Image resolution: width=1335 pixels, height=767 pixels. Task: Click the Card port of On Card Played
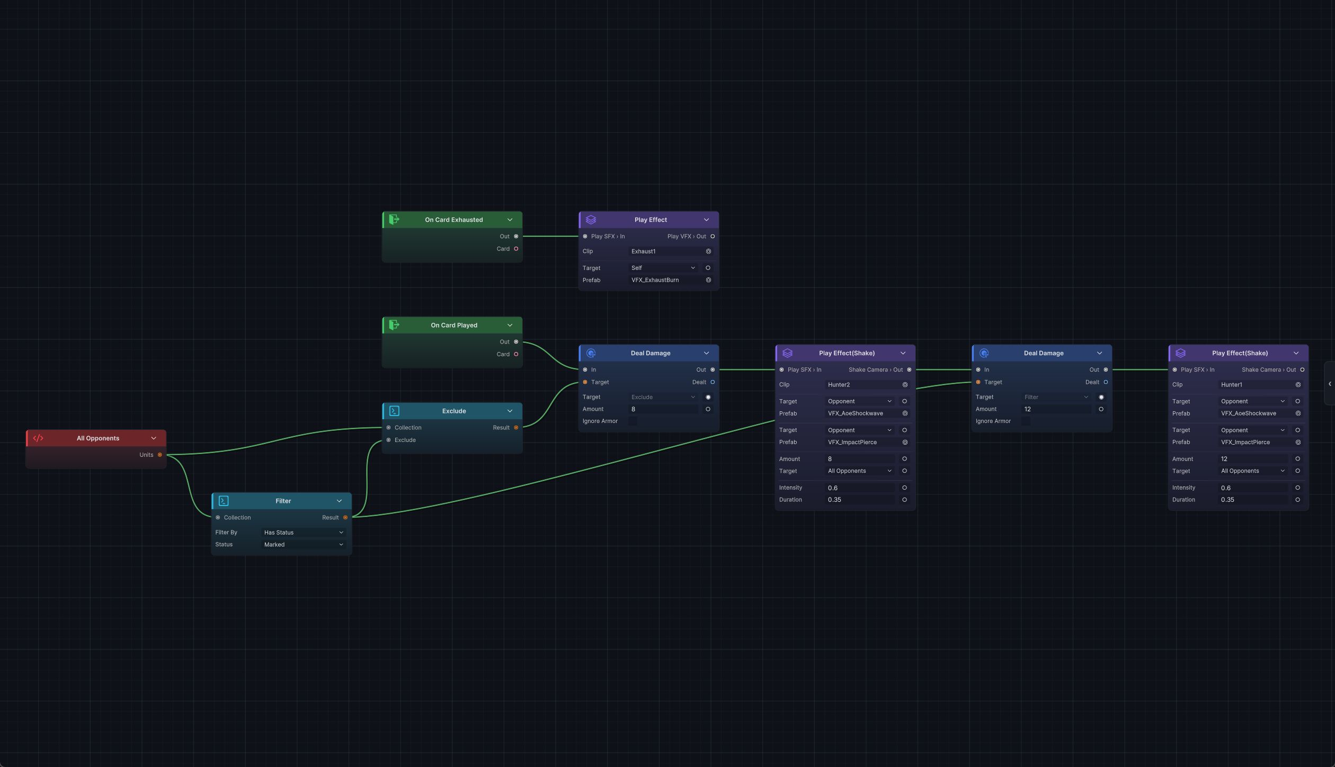click(x=516, y=354)
